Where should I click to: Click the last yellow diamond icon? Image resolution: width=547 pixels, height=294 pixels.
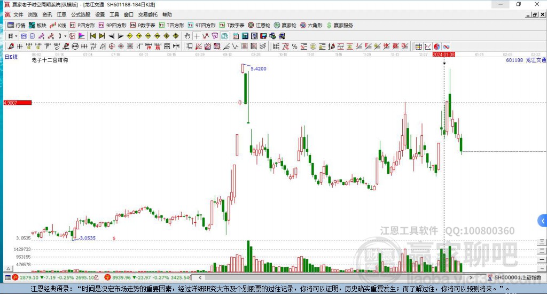(x=176, y=36)
